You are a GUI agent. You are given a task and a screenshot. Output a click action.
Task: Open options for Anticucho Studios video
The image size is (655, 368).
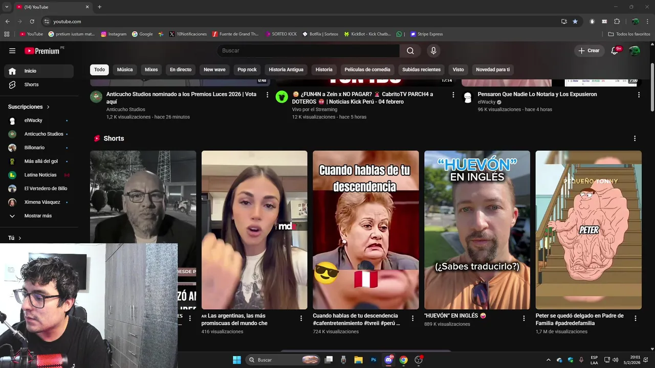(x=267, y=95)
